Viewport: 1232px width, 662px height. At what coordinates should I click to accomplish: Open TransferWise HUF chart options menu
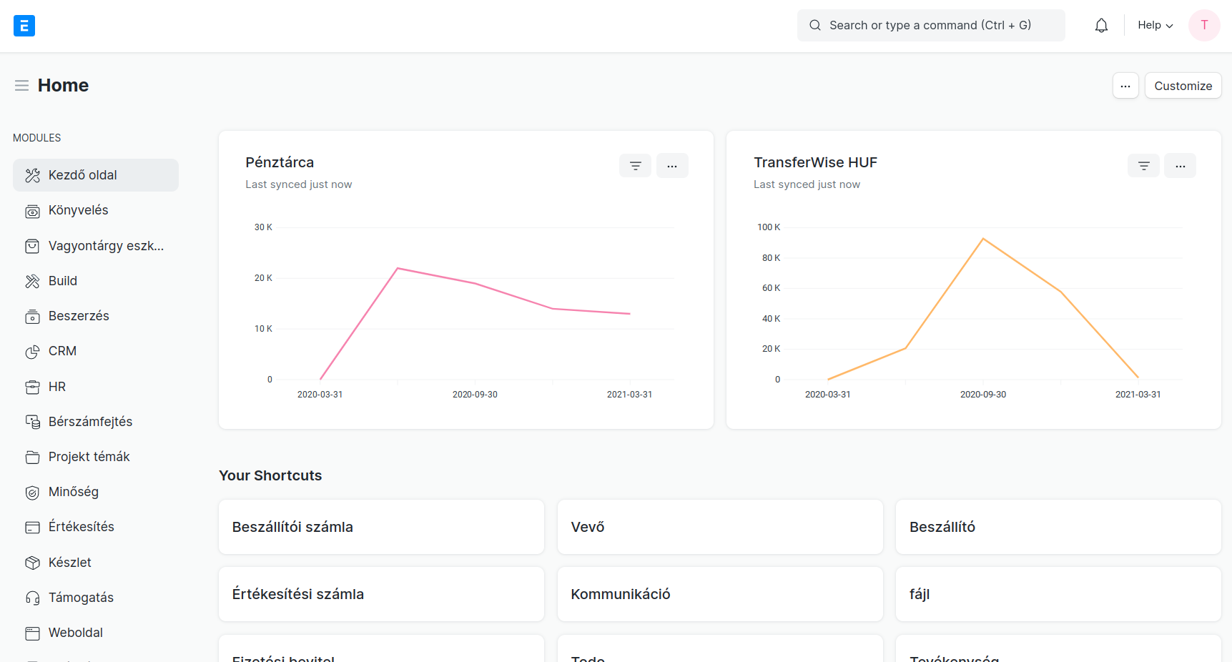(x=1180, y=166)
